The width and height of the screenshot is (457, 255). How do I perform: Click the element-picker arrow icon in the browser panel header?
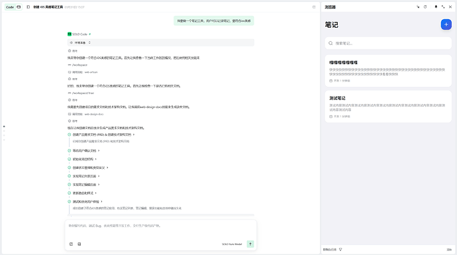[418, 7]
